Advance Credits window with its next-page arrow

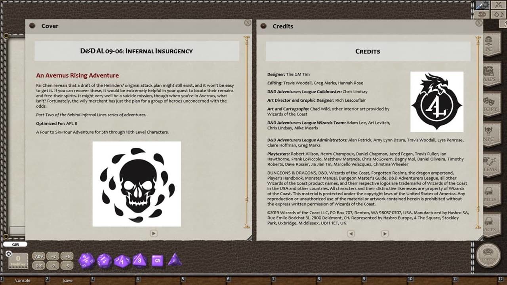(x=384, y=234)
